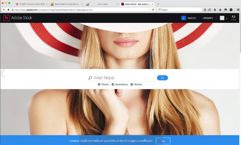This screenshot has width=241, height=145.
Task: Go to the browser Home icon
Action: tap(220, 10)
